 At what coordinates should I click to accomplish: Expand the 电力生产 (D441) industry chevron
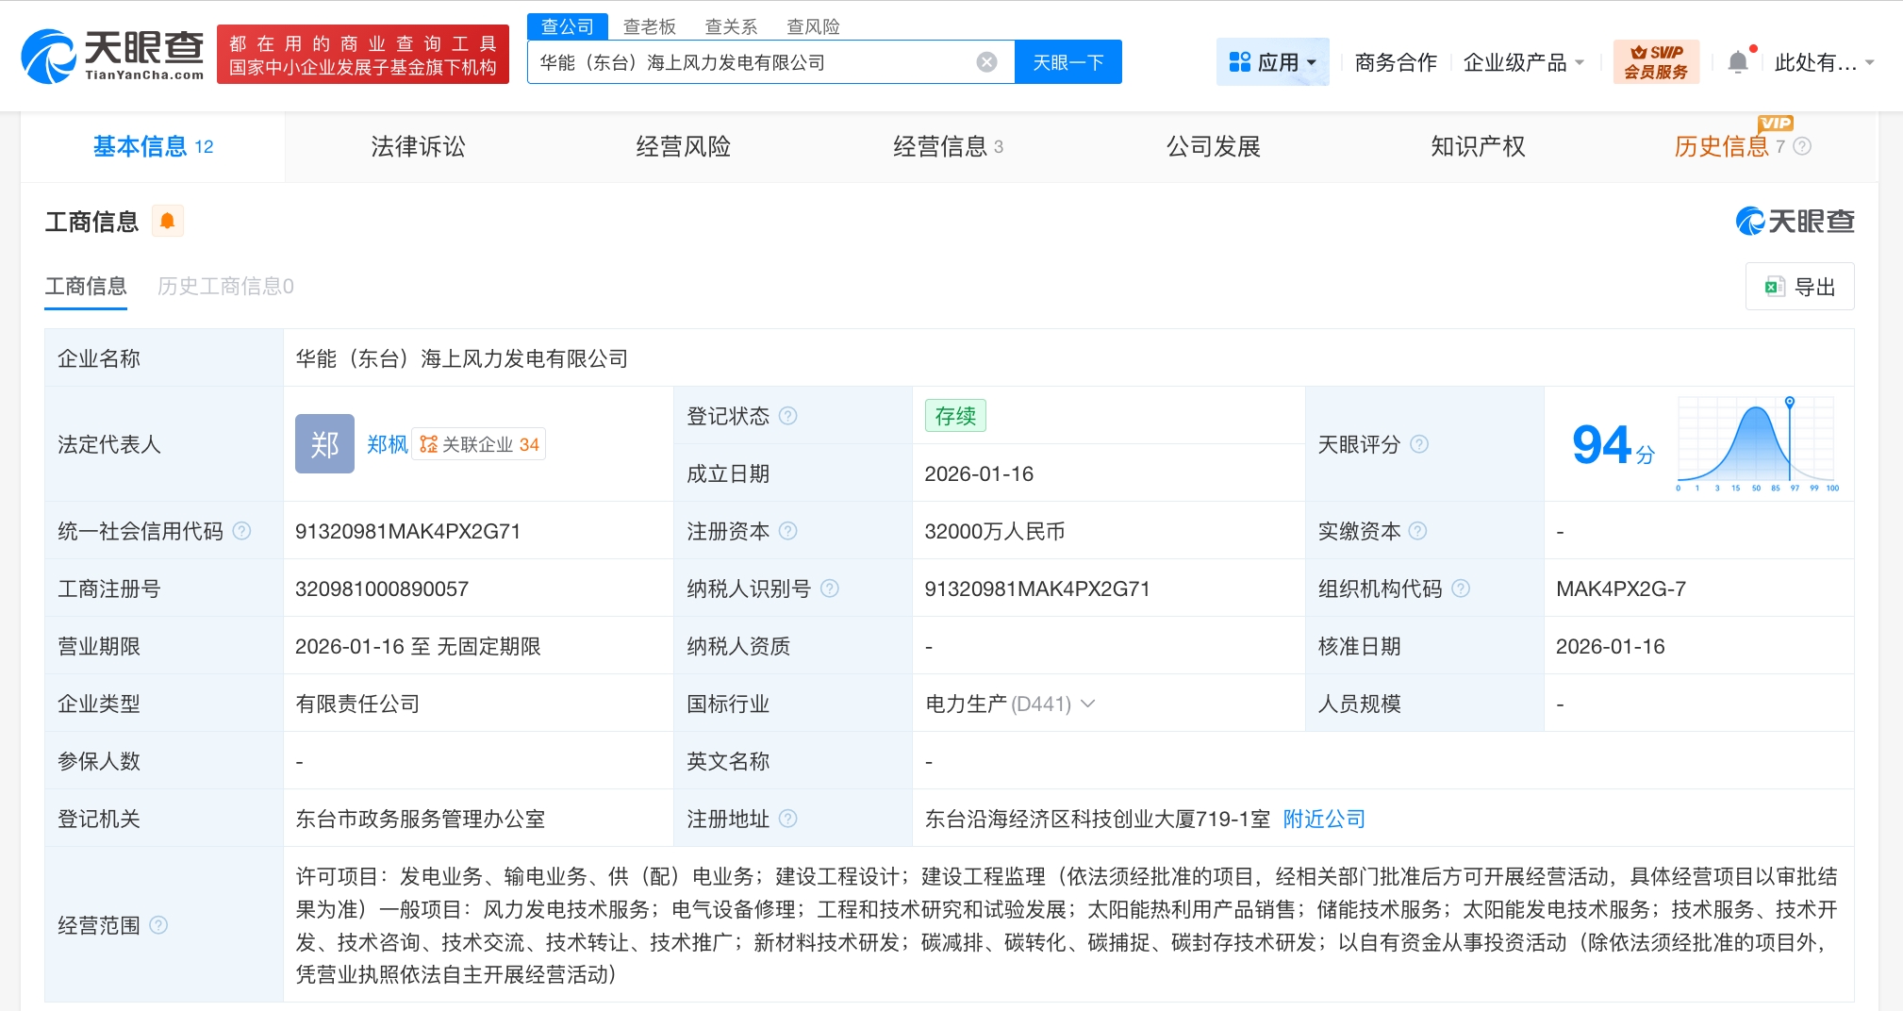1088,704
